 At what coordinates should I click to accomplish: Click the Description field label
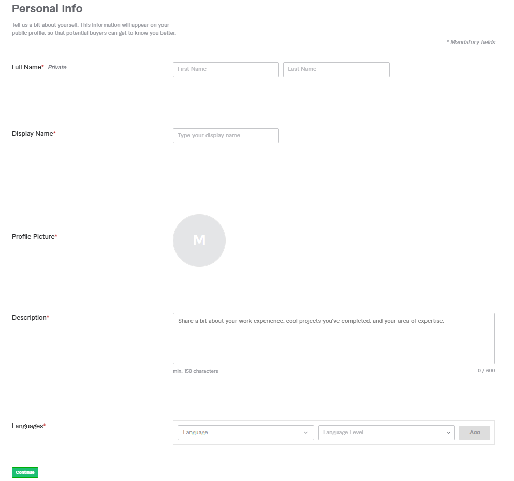tap(30, 318)
